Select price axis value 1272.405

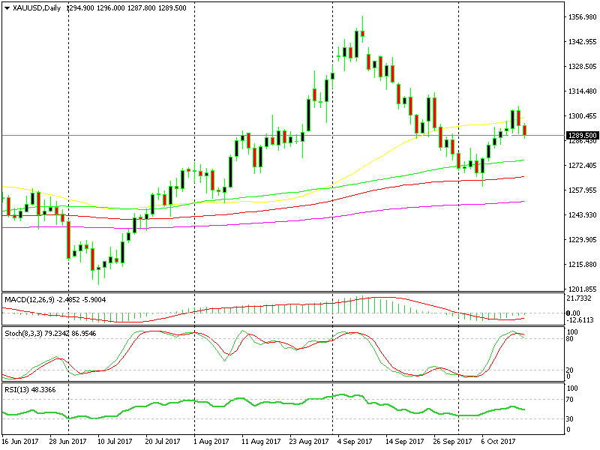583,165
